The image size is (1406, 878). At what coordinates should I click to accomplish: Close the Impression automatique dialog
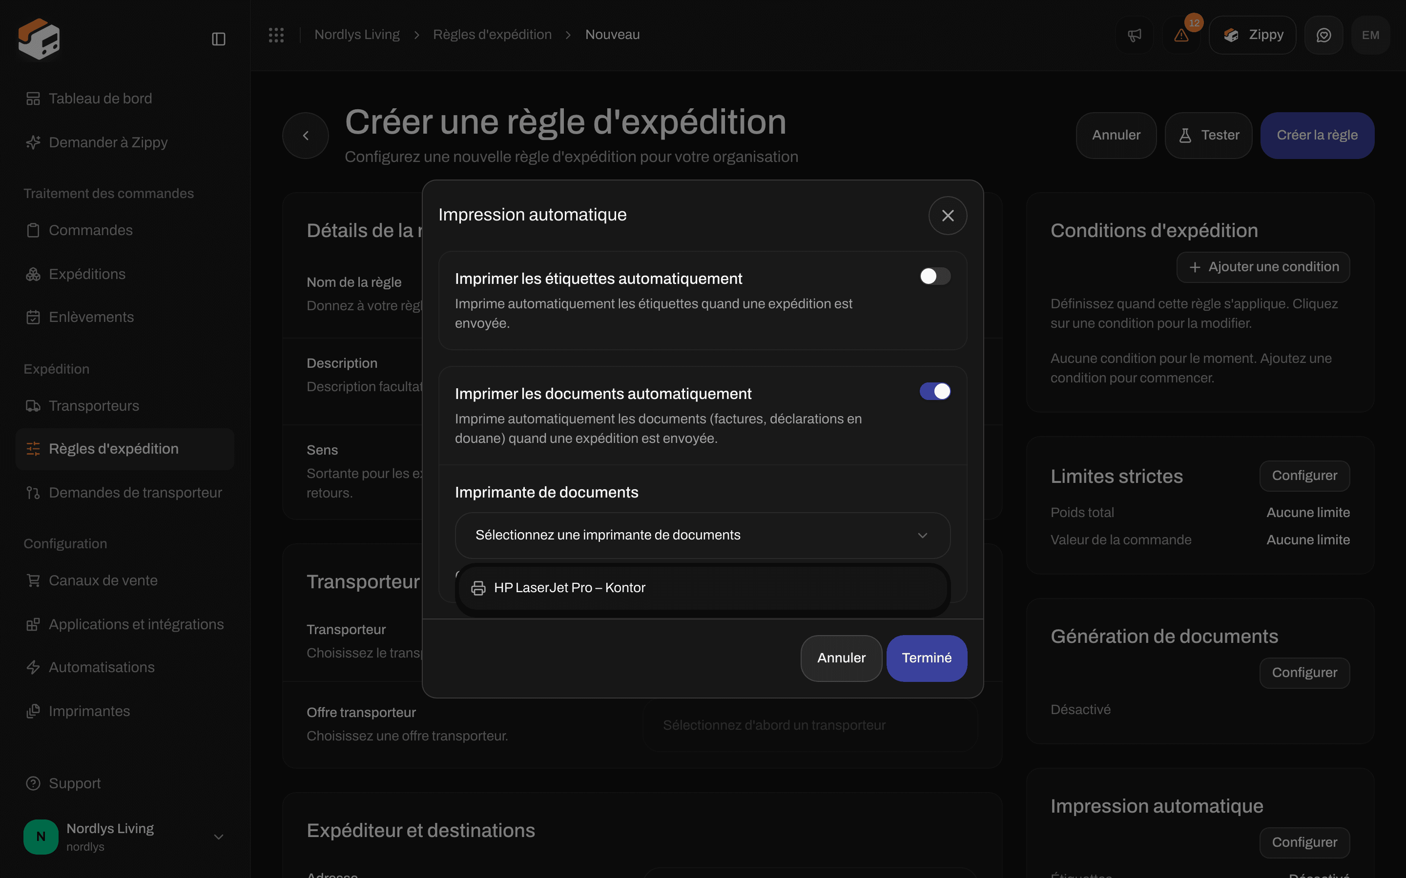(948, 216)
